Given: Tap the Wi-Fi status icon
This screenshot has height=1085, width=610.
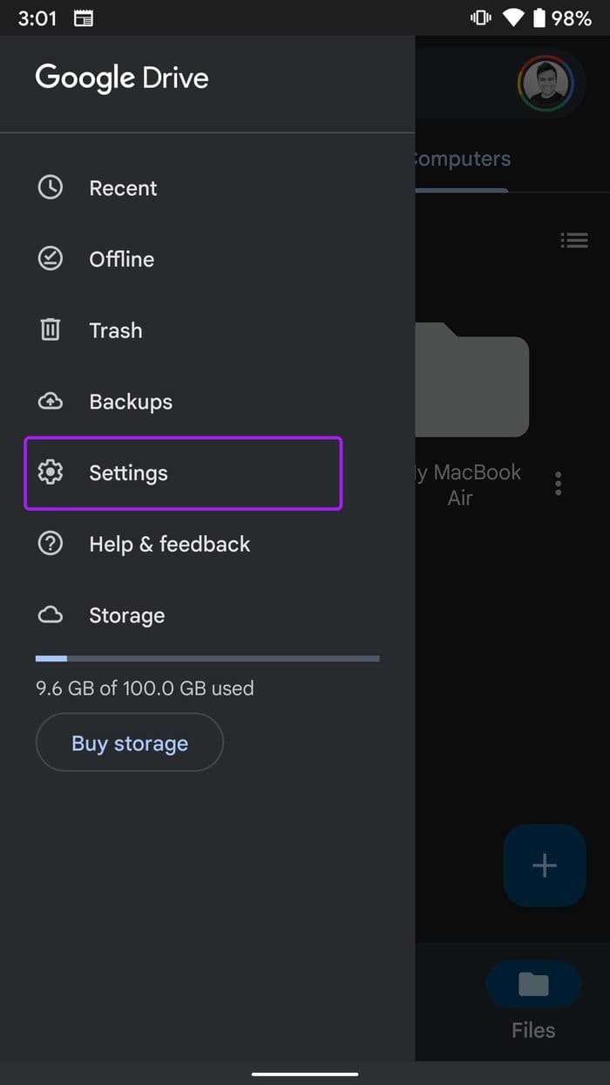Looking at the screenshot, I should coord(514,17).
